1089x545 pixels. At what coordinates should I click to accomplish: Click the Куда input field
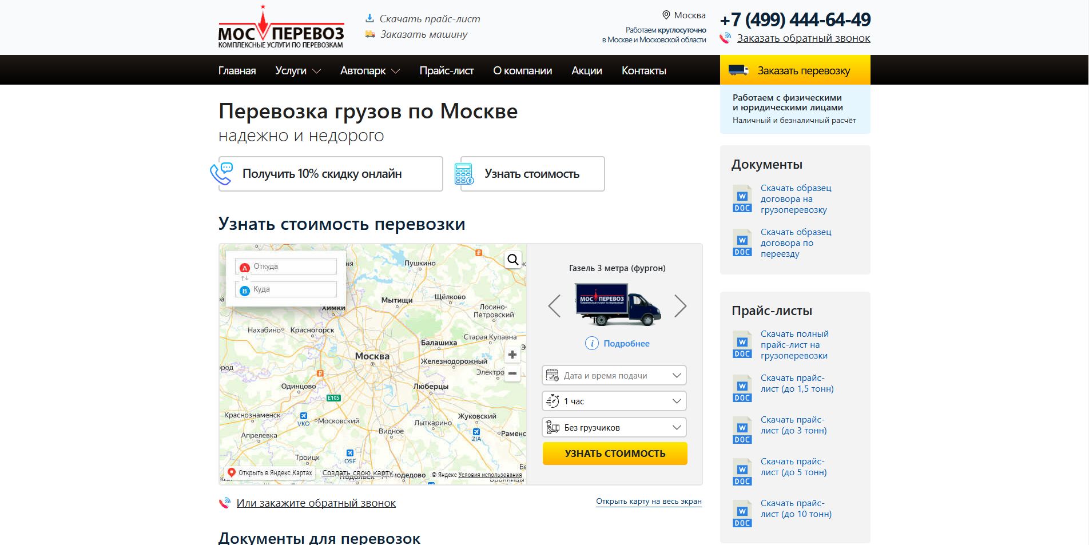286,289
